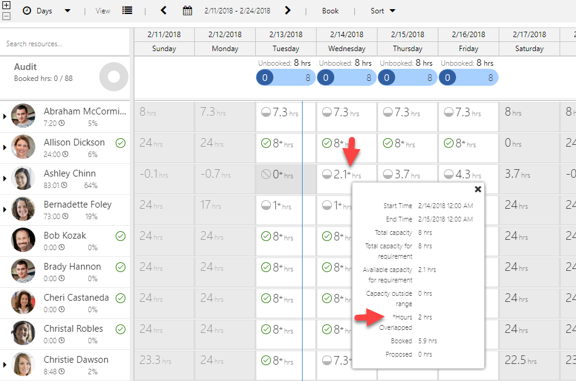The width and height of the screenshot is (576, 381).
Task: Expand Ashley Chinn's resource row
Action: coord(5,178)
